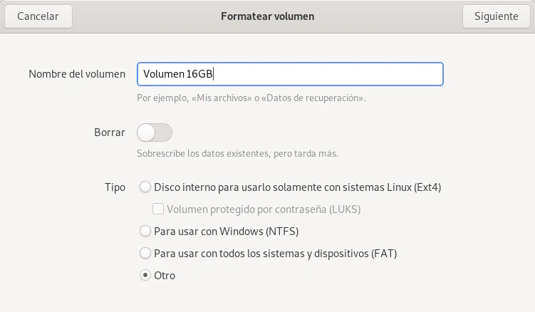This screenshot has width=535, height=312.
Task: Click the "Volumen protegido por contraseña" label text
Action: pos(263,209)
